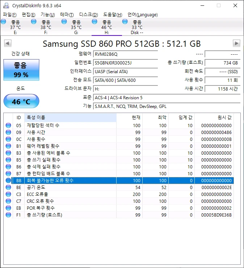Click the features field with S.M.A.R.T., NCQ
This screenshot has height=268, width=244.
pos(167,106)
